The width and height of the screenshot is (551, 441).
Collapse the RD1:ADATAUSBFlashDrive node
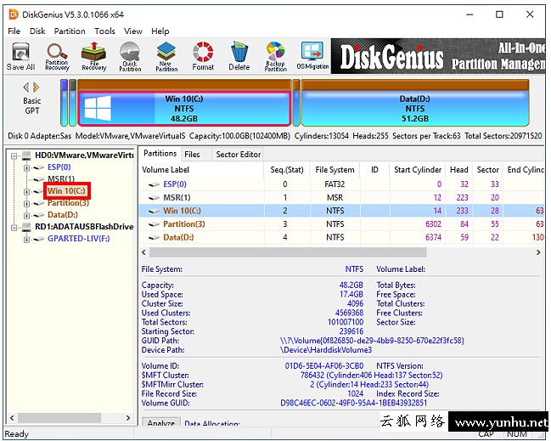(x=14, y=228)
